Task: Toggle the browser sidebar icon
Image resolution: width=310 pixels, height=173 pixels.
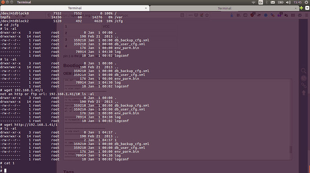Action: pos(245,15)
